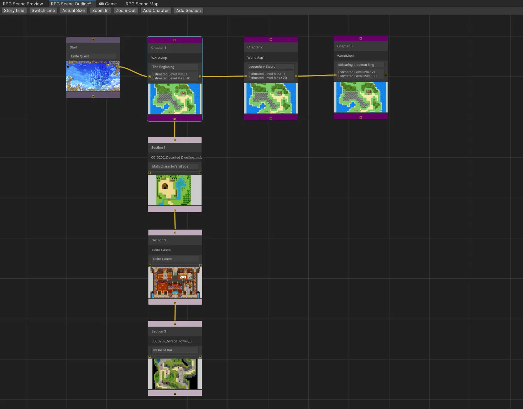523x409 pixels.
Task: Add a new section node
Action: point(188,11)
